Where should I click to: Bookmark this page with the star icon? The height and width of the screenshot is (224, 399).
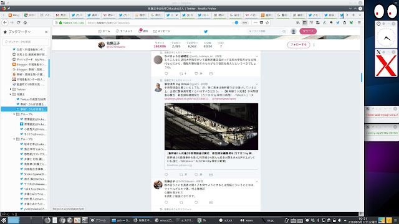coord(267,22)
